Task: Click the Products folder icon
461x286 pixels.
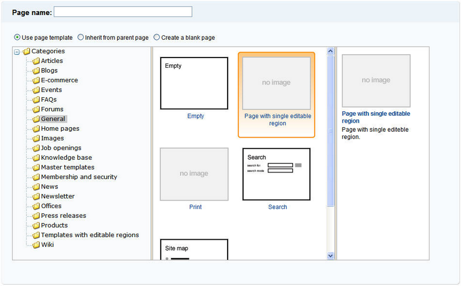Action: point(36,226)
